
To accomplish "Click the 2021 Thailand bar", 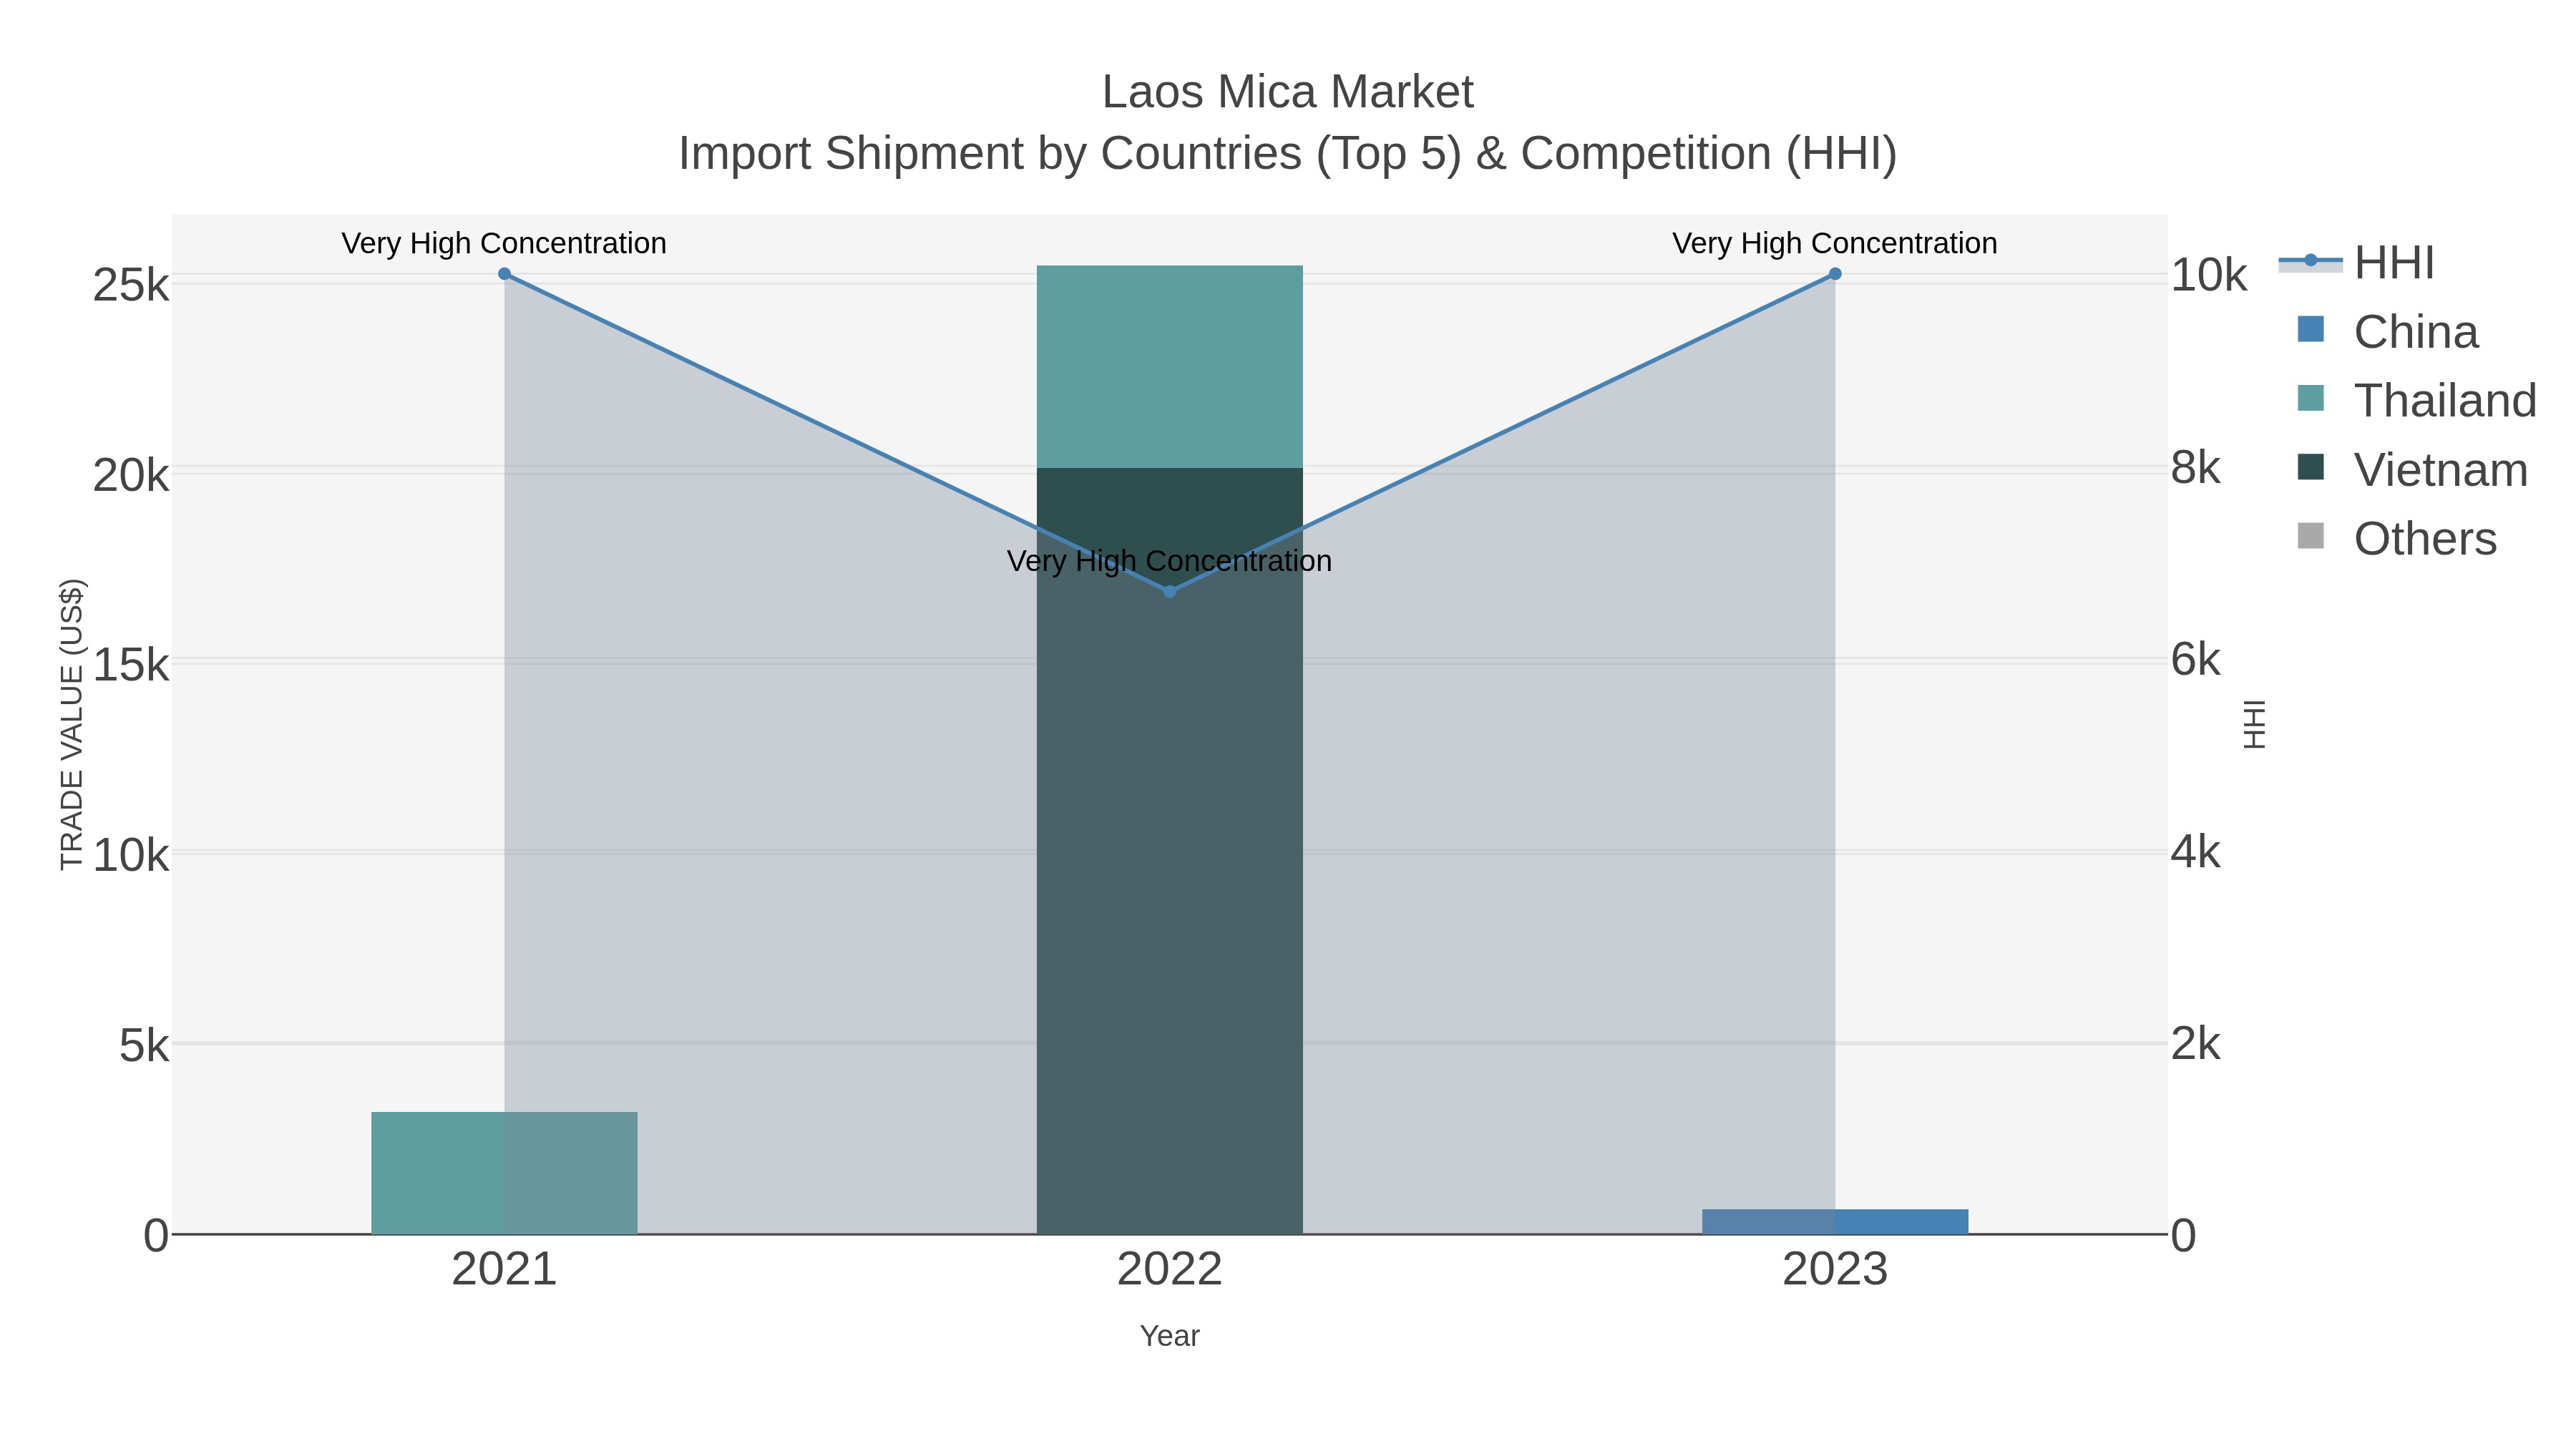I will click(x=504, y=1173).
